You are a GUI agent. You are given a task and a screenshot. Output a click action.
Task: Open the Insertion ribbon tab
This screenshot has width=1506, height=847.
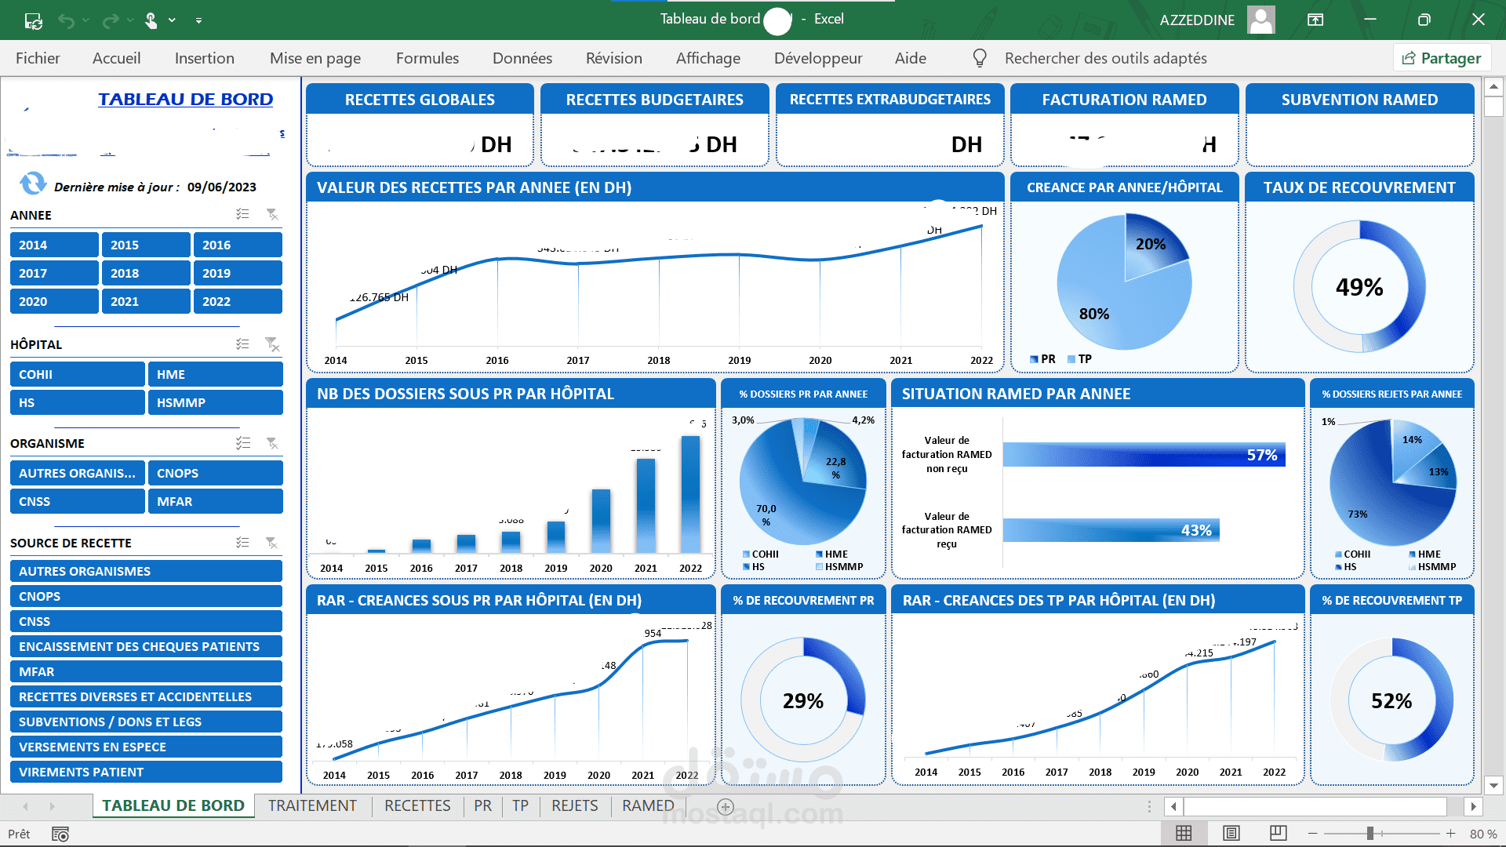tap(205, 58)
